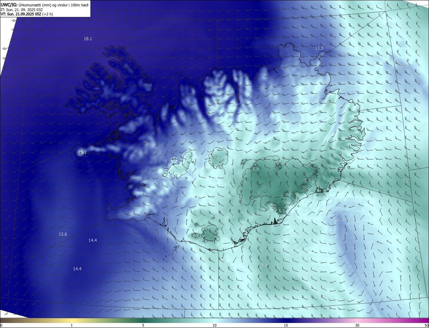
Task: Click the 18.1 value on the map
Action: pos(88,39)
